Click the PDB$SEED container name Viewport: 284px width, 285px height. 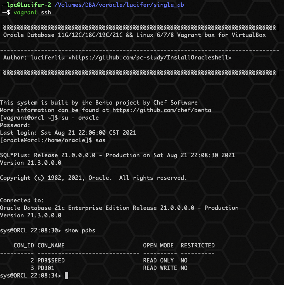pyautogui.click(x=51, y=260)
